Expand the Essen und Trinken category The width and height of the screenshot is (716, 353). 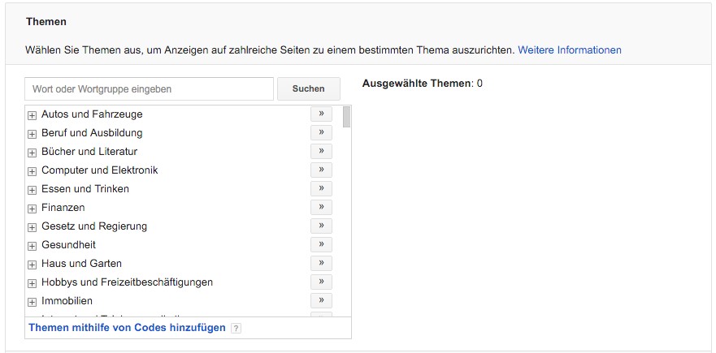pos(32,191)
